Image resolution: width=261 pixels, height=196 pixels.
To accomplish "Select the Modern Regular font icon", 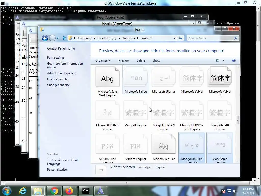I will pyautogui.click(x=164, y=144).
